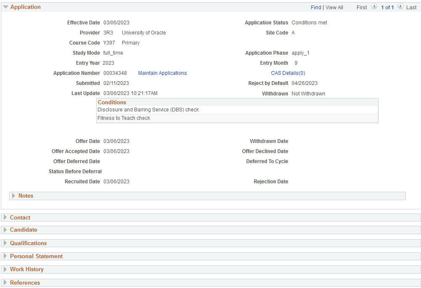421x288 pixels.
Task: Select Application Phase value apply_1
Action: (x=300, y=53)
